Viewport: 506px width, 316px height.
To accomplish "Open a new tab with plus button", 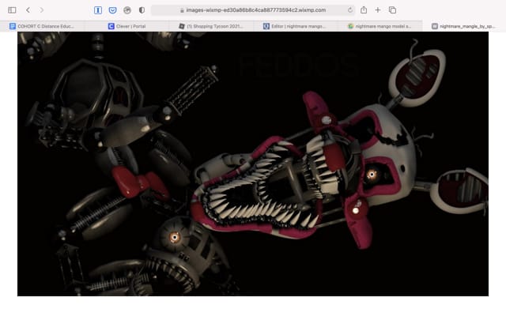I will pyautogui.click(x=378, y=10).
